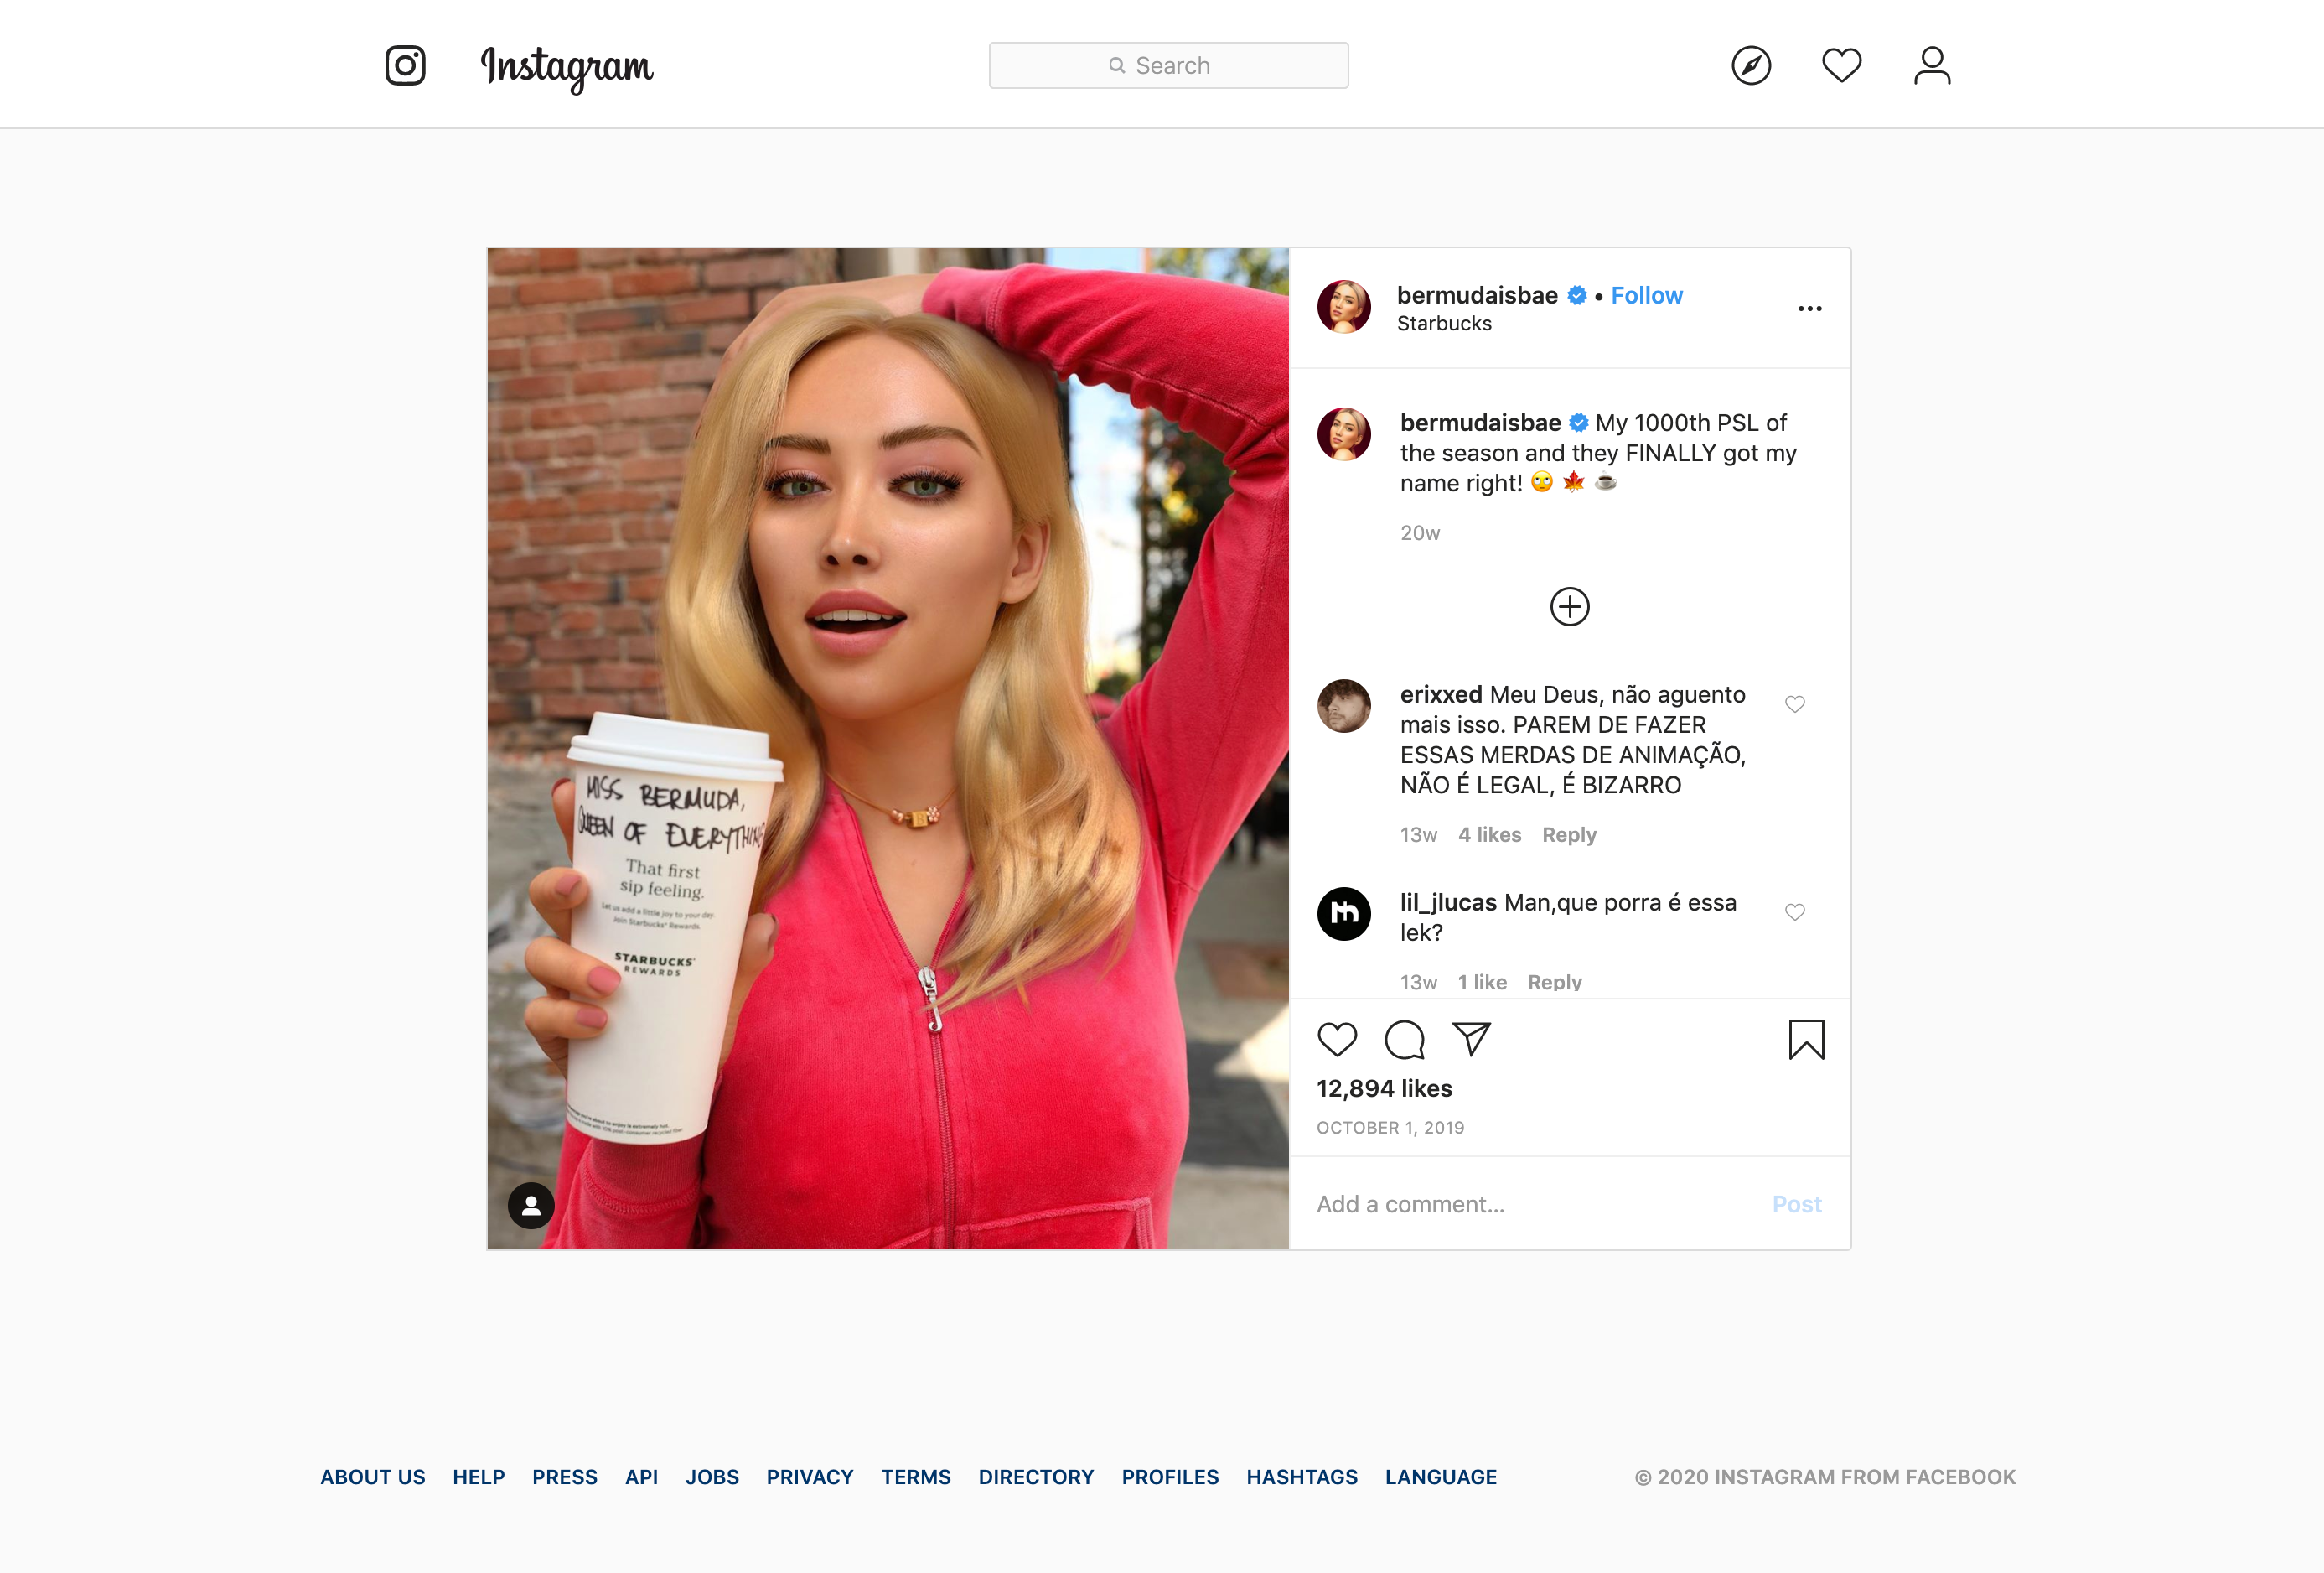
Task: Show tagged people icon on the photo
Action: tap(531, 1206)
